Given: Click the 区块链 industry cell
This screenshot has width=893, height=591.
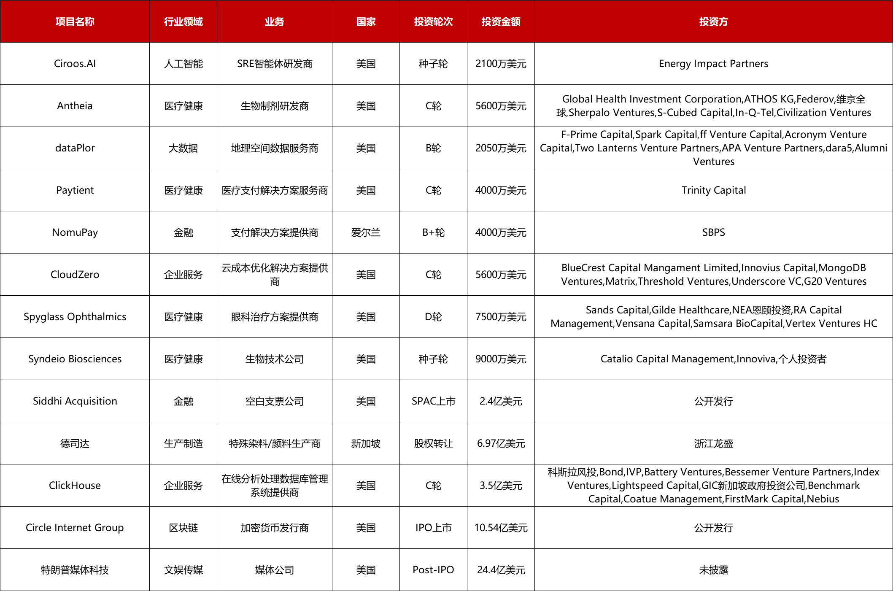Looking at the screenshot, I should click(183, 528).
